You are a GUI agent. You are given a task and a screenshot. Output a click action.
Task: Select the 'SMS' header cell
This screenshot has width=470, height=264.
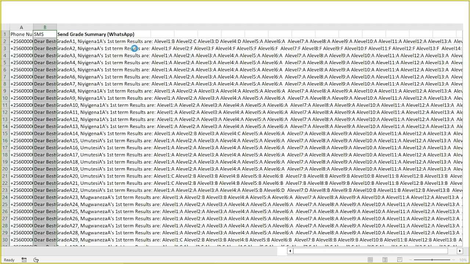(x=45, y=34)
